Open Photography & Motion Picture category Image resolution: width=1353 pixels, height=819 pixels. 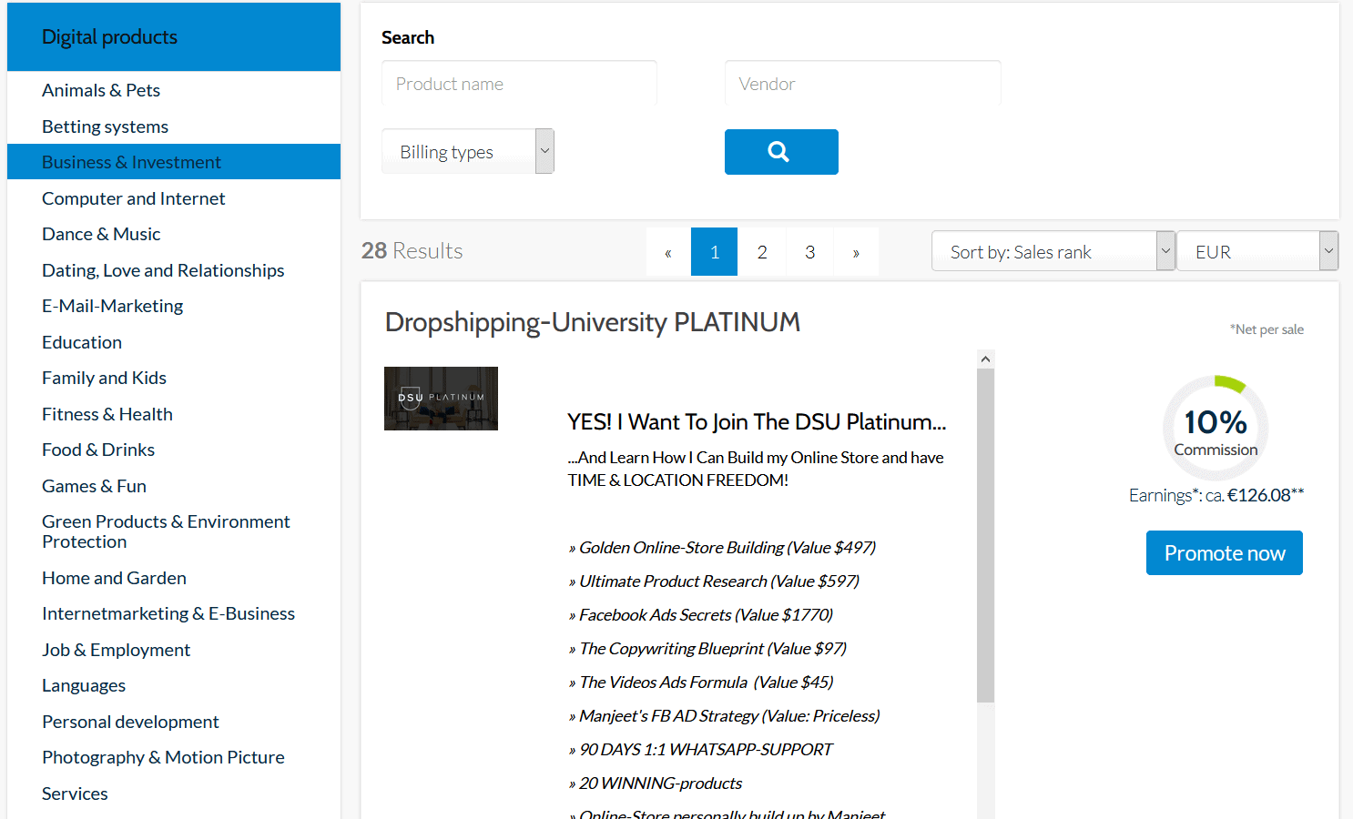[x=163, y=757]
